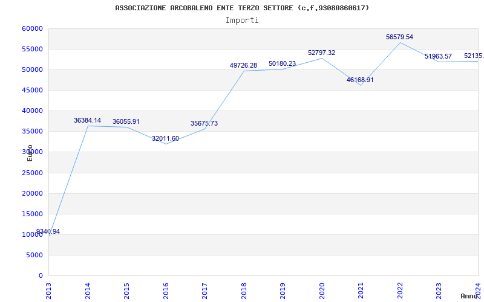Click the 2023 x-axis year label
Viewport: 484px width, 302px height.
(439, 291)
